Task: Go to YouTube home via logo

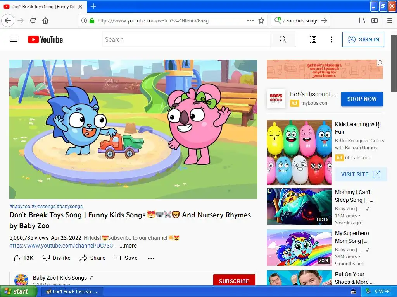Action: [45, 39]
